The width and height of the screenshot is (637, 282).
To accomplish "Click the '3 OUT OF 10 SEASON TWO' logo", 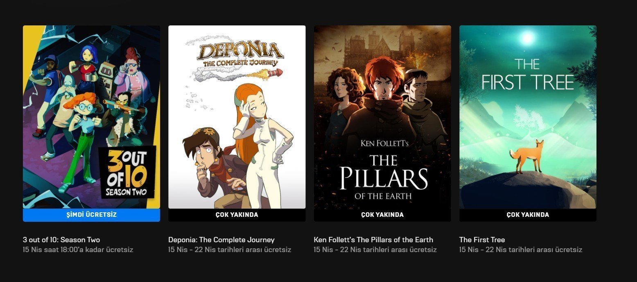I will tap(127, 172).
